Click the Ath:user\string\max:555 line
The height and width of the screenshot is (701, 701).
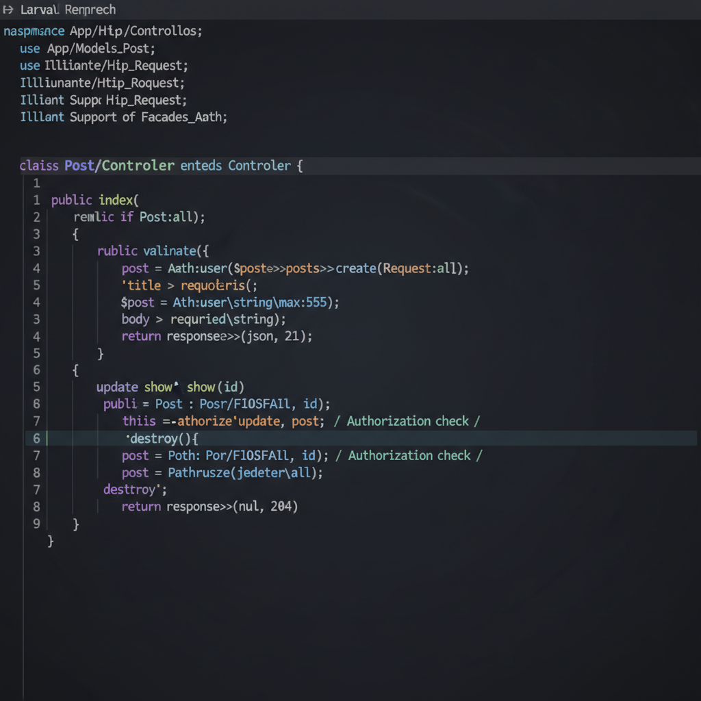(230, 303)
